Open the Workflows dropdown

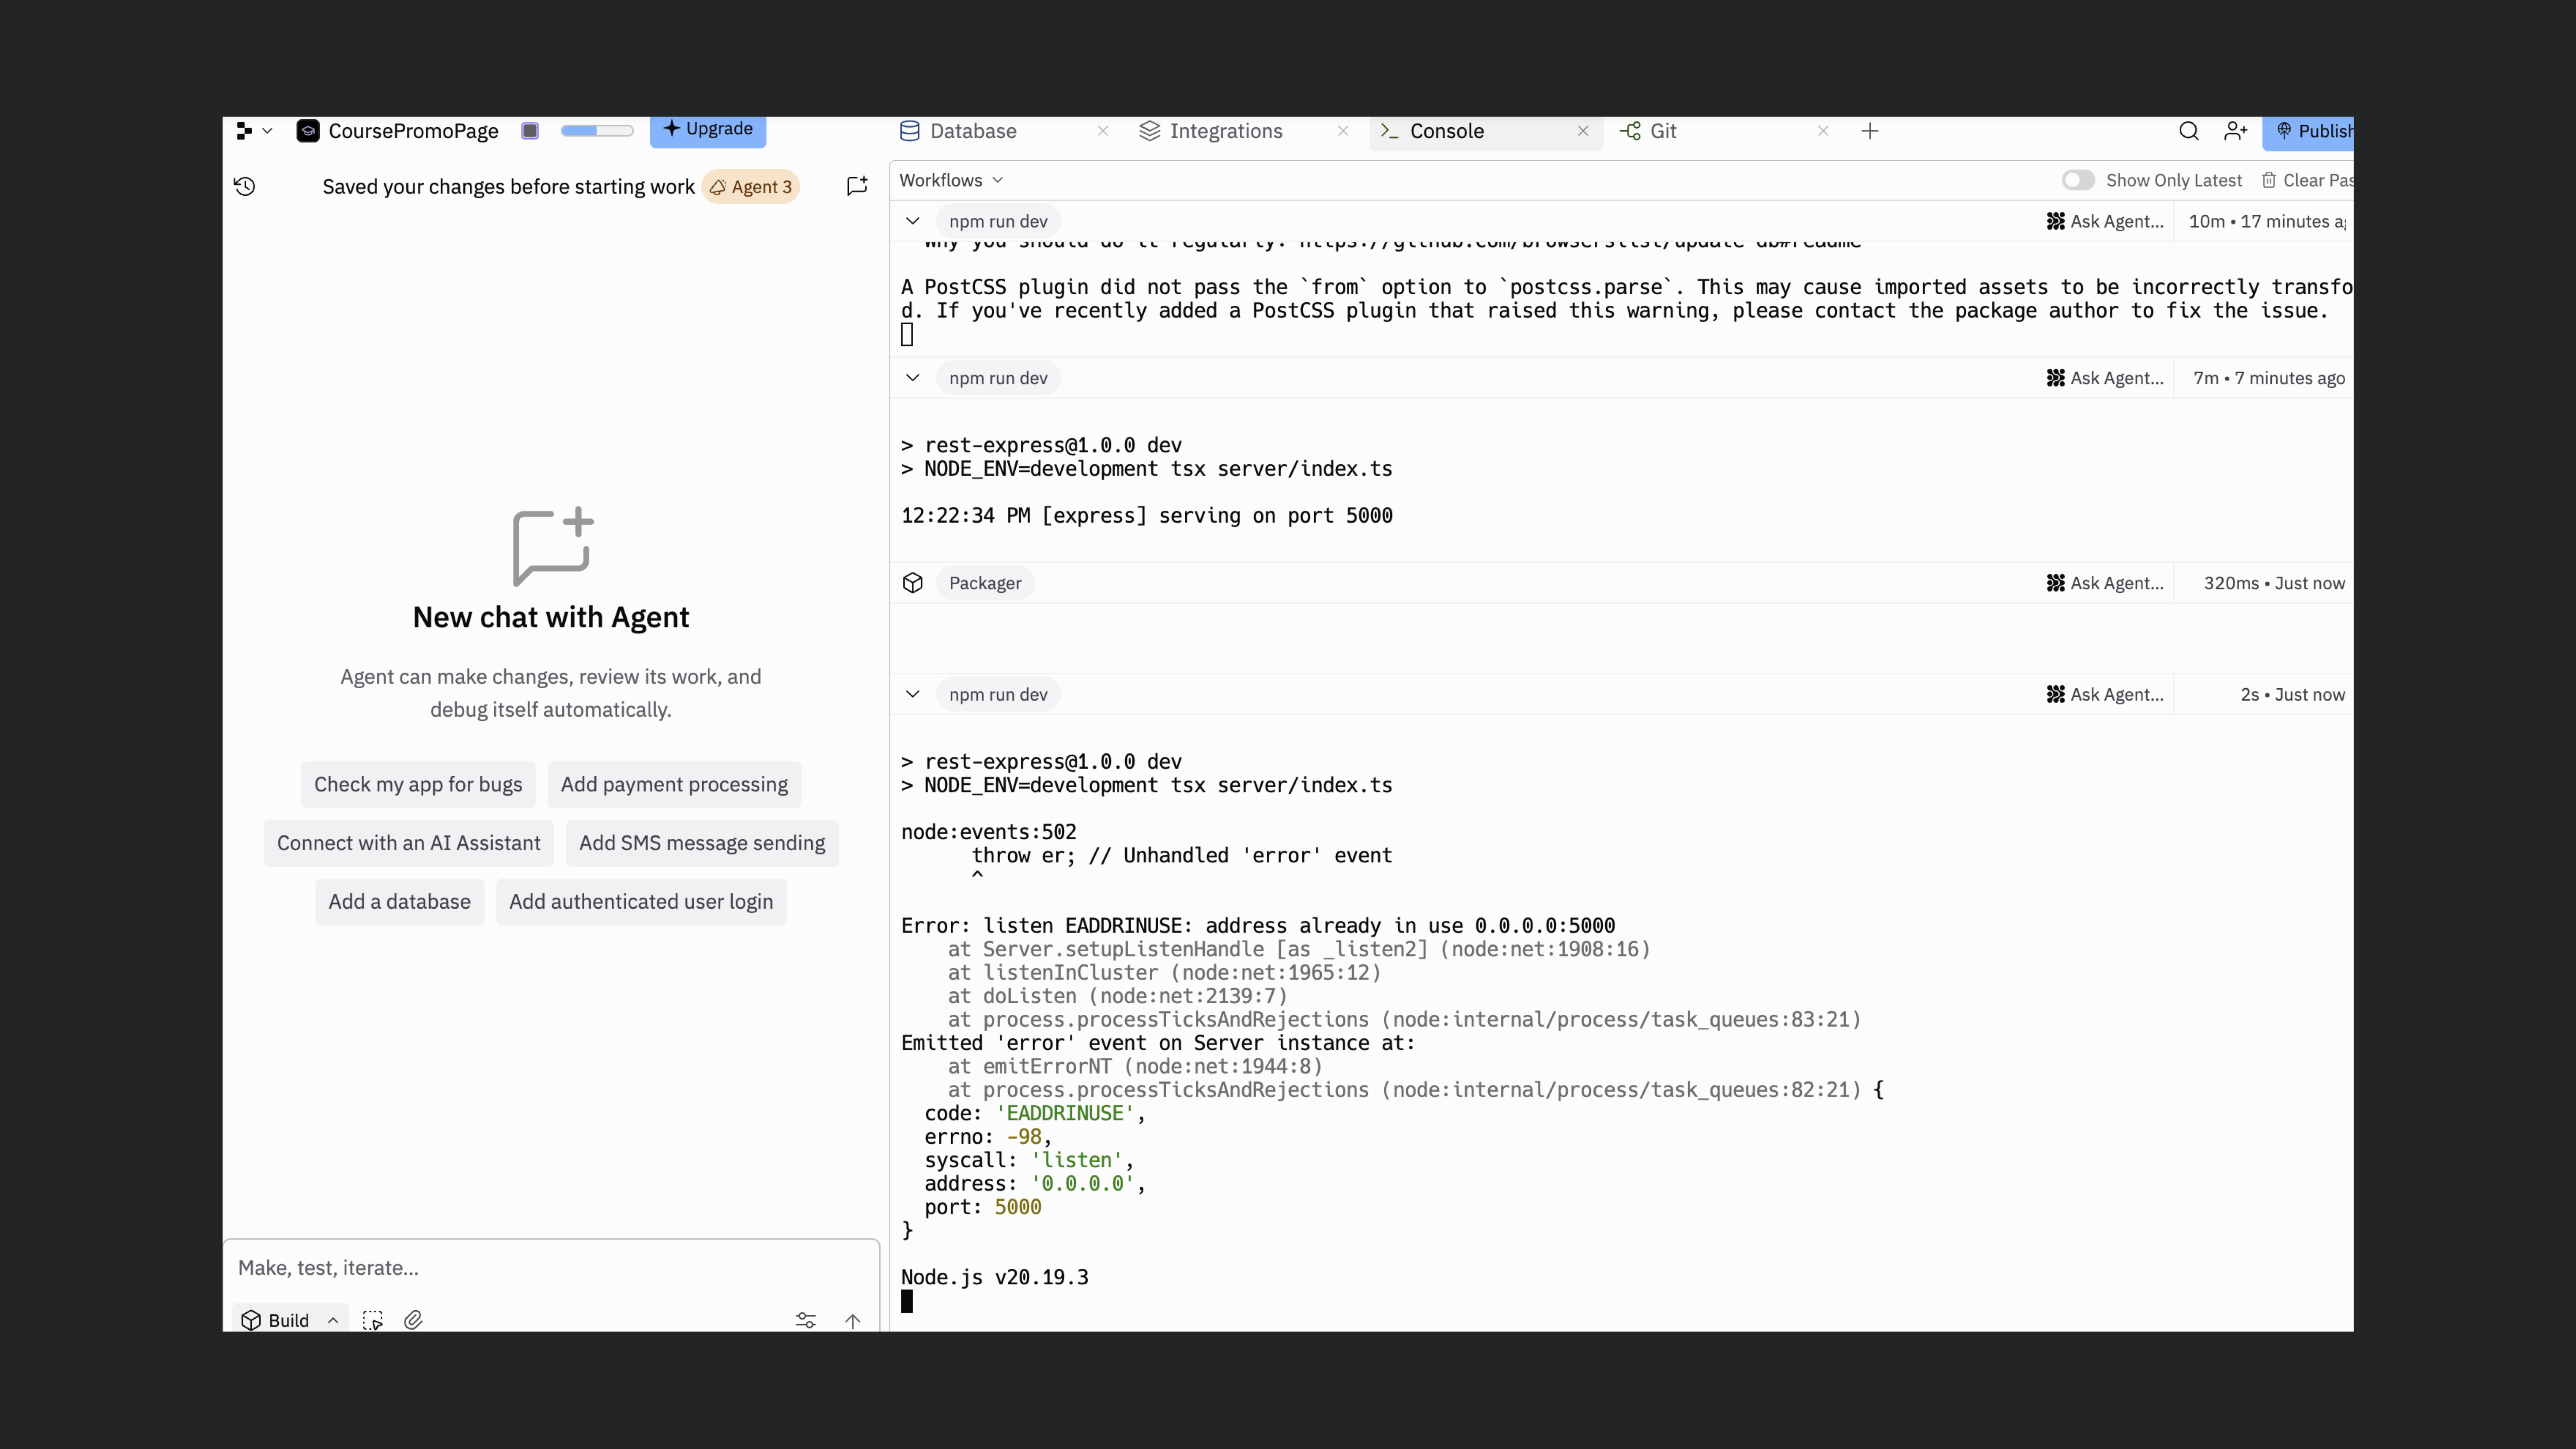(x=950, y=180)
